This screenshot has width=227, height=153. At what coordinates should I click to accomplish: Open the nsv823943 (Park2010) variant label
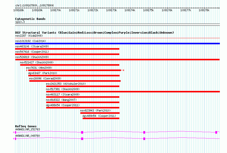(x=95, y=110)
